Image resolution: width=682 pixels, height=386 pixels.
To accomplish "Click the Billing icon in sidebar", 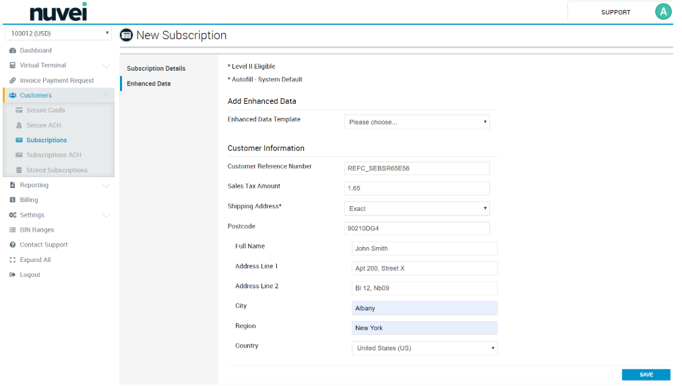I will pos(12,200).
